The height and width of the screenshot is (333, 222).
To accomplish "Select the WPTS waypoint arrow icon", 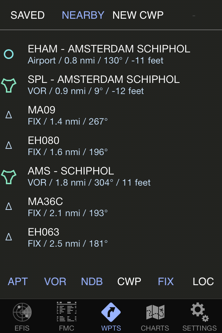I will (x=111, y=312).
